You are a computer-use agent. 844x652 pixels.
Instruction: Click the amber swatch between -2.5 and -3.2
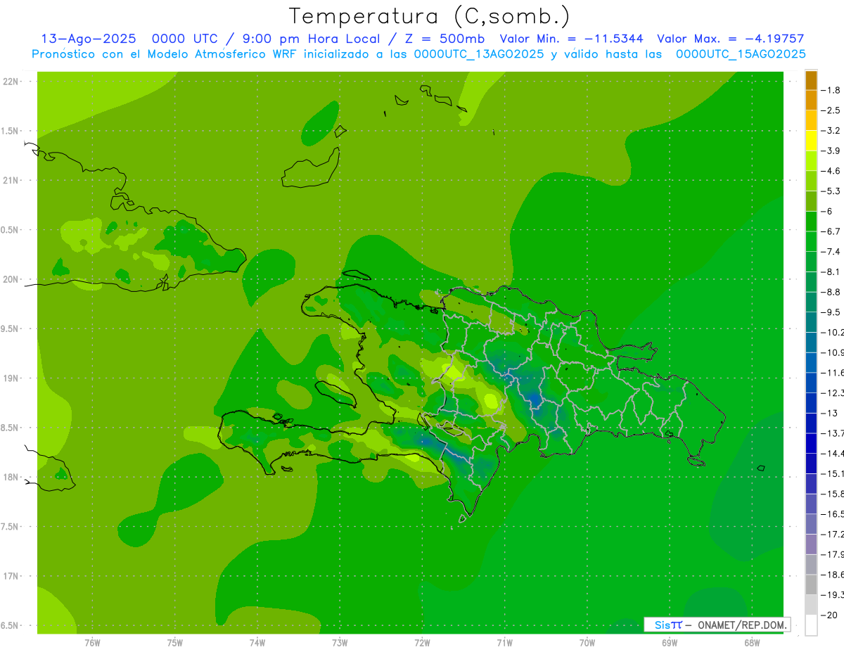[812, 121]
